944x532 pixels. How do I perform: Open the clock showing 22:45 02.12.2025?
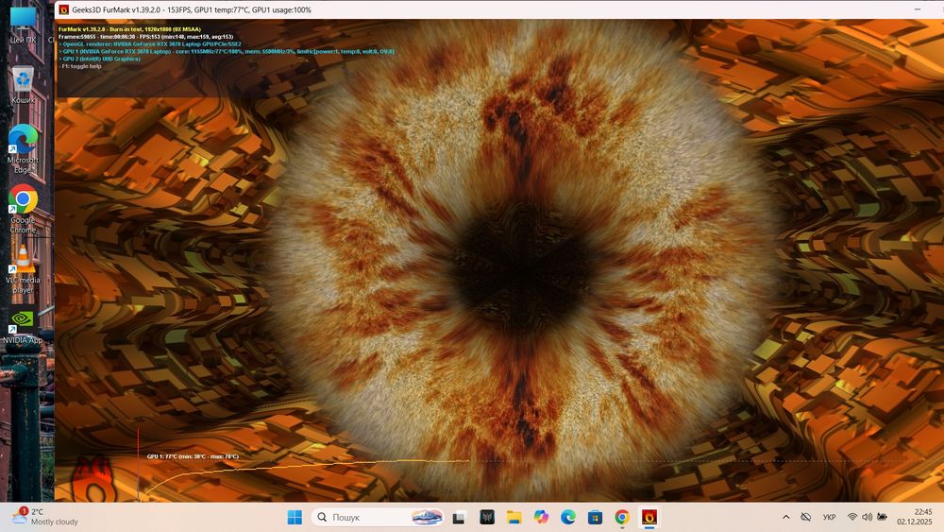914,517
